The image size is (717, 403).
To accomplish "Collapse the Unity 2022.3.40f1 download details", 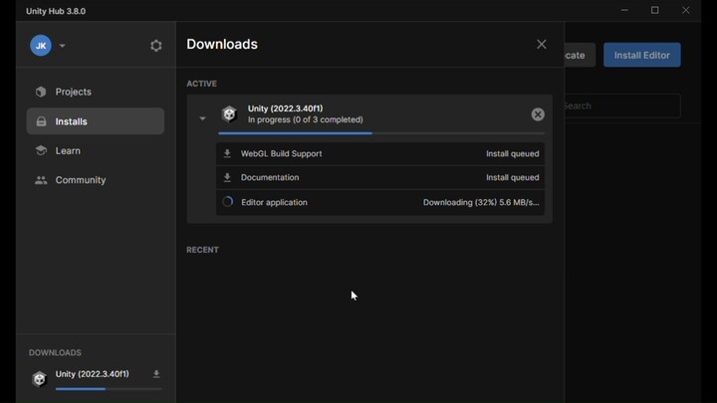I will [x=202, y=118].
